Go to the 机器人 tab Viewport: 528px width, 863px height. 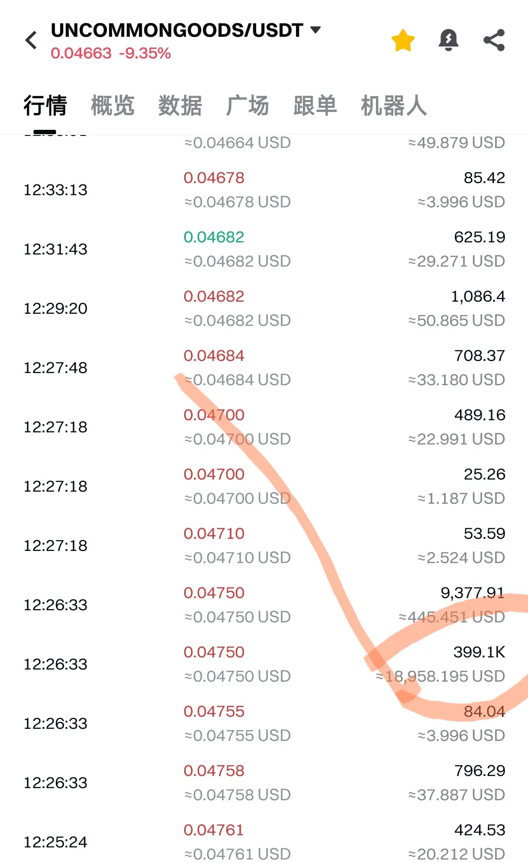[394, 106]
